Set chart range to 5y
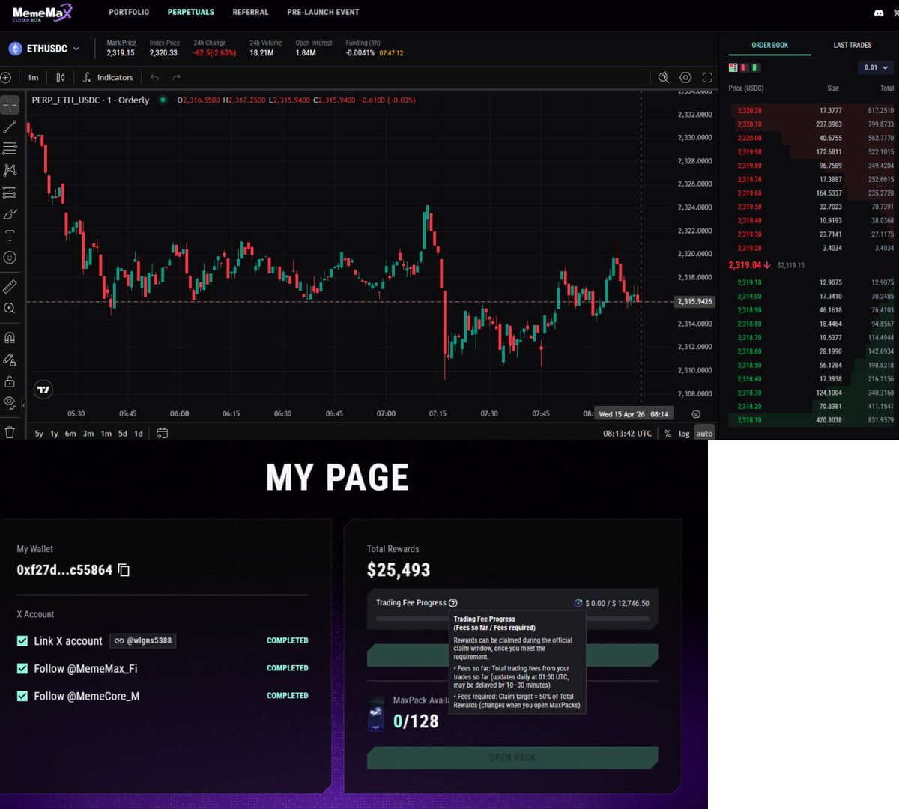 point(39,434)
